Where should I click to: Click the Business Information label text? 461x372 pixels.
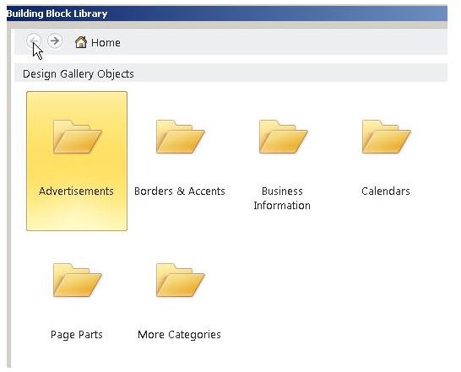click(282, 198)
